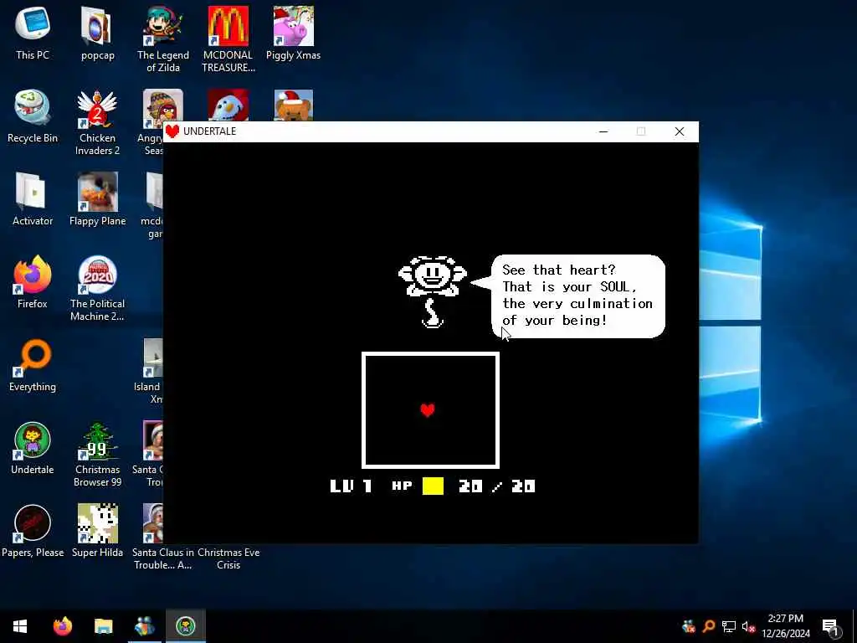Select the Santa-hat bear desktop icon

pos(293,105)
